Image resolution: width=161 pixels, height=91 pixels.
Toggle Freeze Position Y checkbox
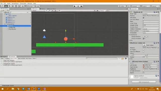point(146,37)
